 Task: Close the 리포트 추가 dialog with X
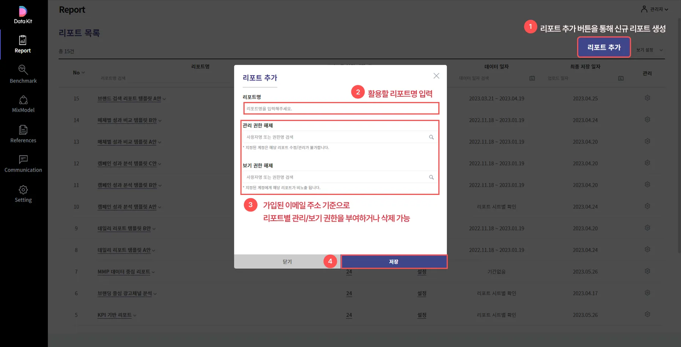436,76
